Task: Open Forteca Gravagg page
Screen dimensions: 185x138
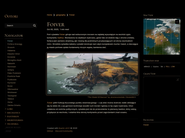Action: pyautogui.click(x=15, y=44)
